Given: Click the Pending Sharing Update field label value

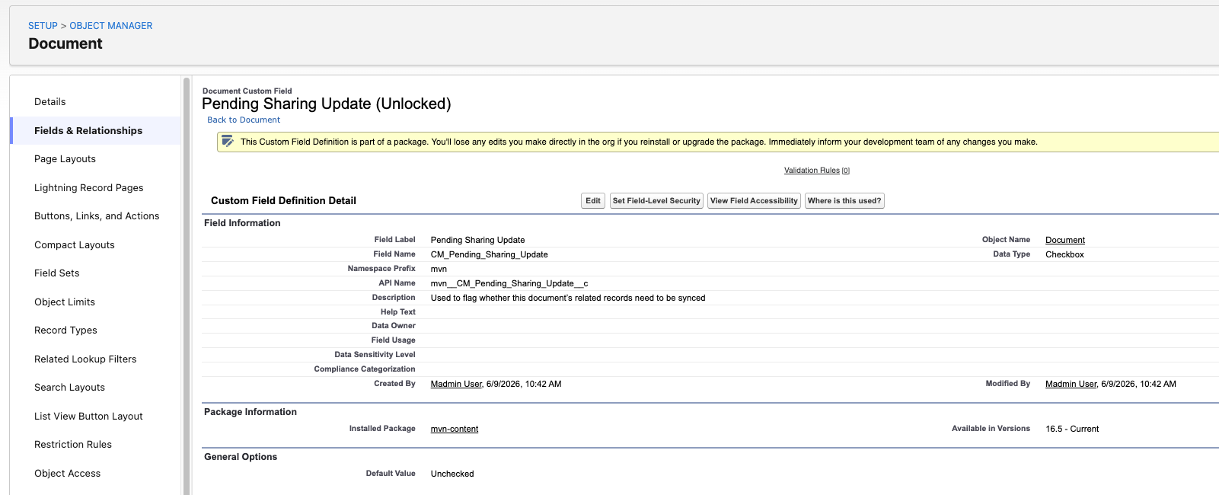Looking at the screenshot, I should click(x=477, y=240).
